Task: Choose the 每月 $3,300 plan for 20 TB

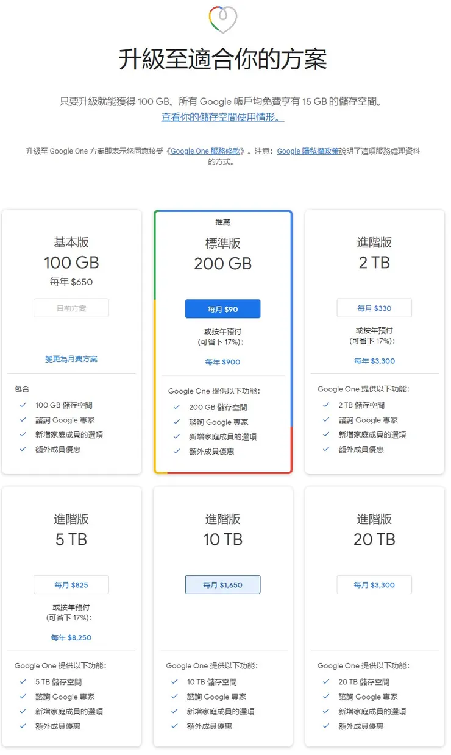Action: 374,585
